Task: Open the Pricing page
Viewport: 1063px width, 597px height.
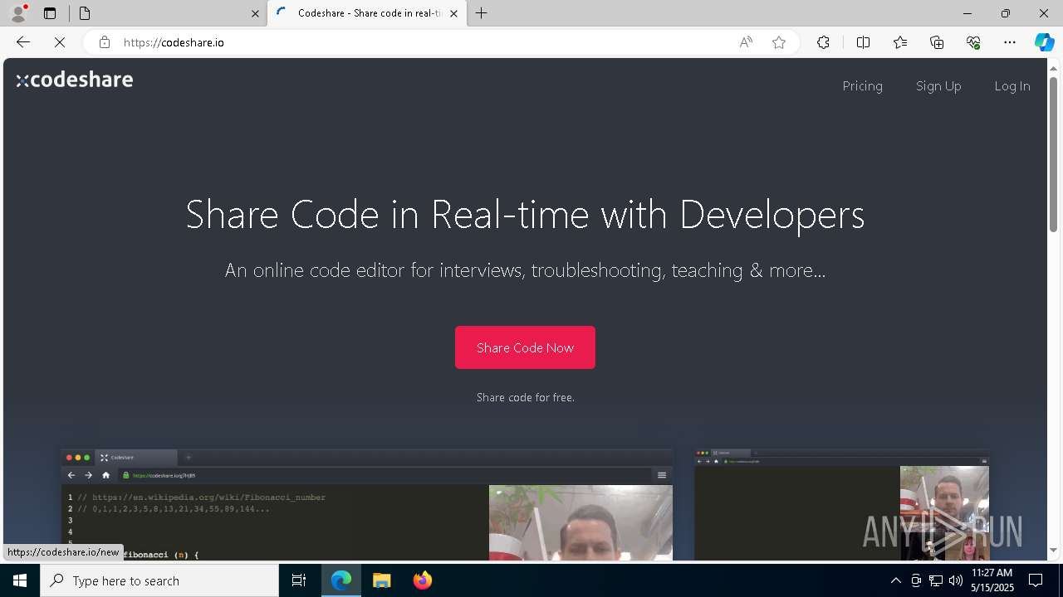Action: pos(862,86)
